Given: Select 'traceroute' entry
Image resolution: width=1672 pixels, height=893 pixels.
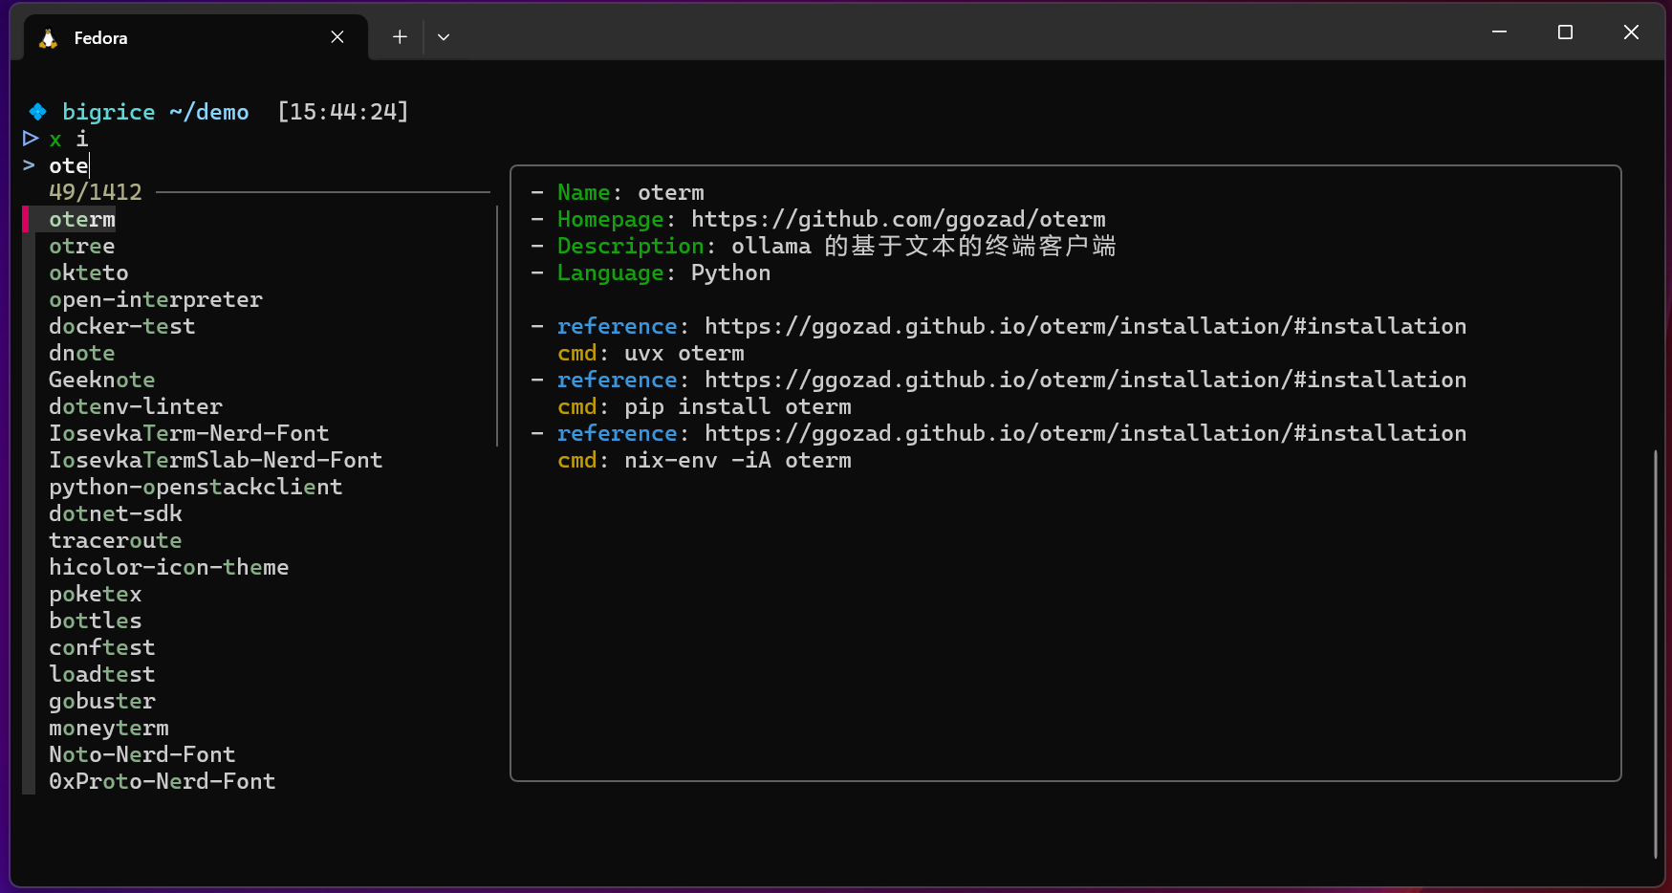Looking at the screenshot, I should click(x=116, y=540).
